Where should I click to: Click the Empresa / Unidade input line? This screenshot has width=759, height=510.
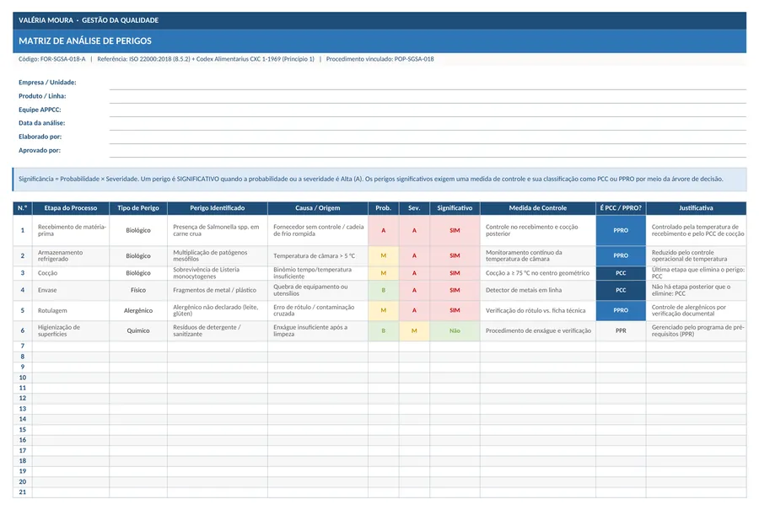pyautogui.click(x=428, y=83)
